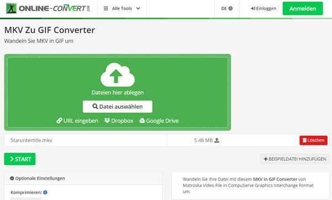The image size is (332, 200).
Task: Click the grid icon beside Alle Tools
Action: 106,8
